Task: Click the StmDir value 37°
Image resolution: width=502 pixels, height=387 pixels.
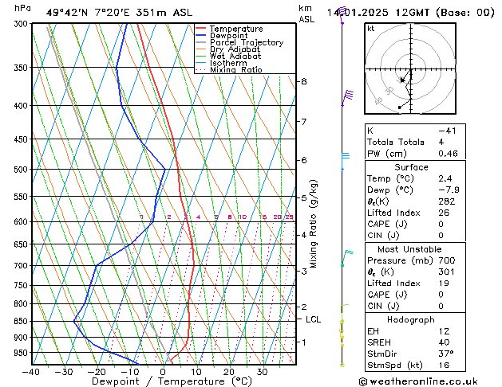Action: click(446, 354)
